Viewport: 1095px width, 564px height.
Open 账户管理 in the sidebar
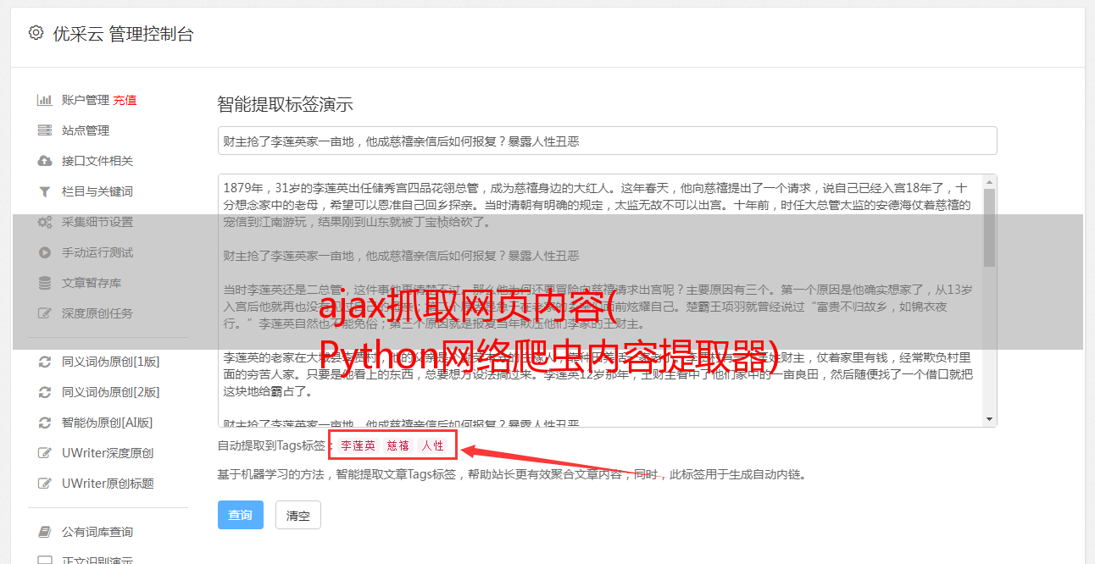coord(86,100)
